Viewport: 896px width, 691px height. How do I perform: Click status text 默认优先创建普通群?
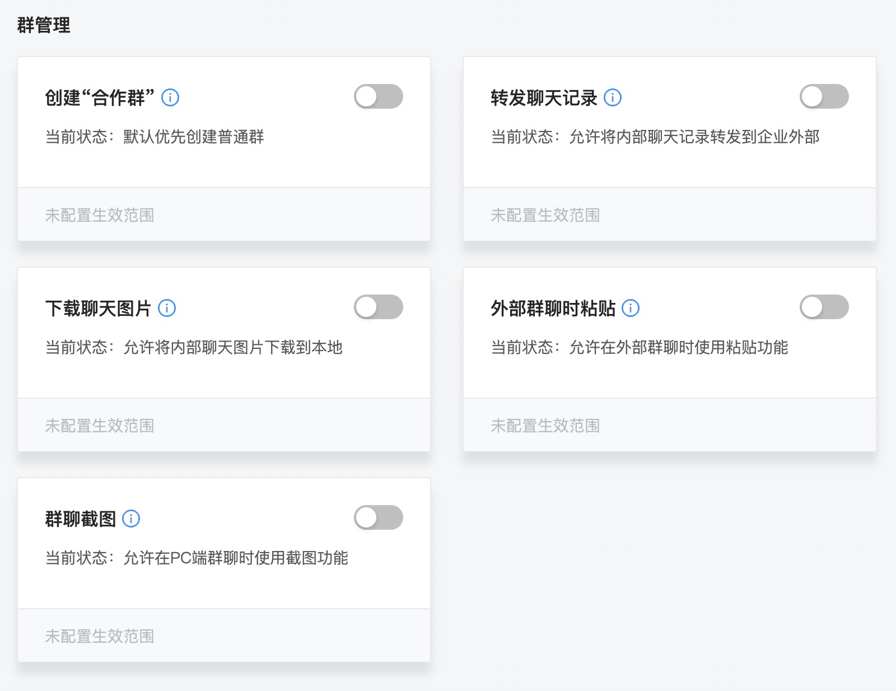194,137
